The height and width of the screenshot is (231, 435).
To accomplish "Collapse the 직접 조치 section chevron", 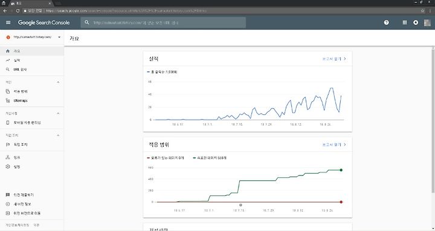I will click(58, 135).
